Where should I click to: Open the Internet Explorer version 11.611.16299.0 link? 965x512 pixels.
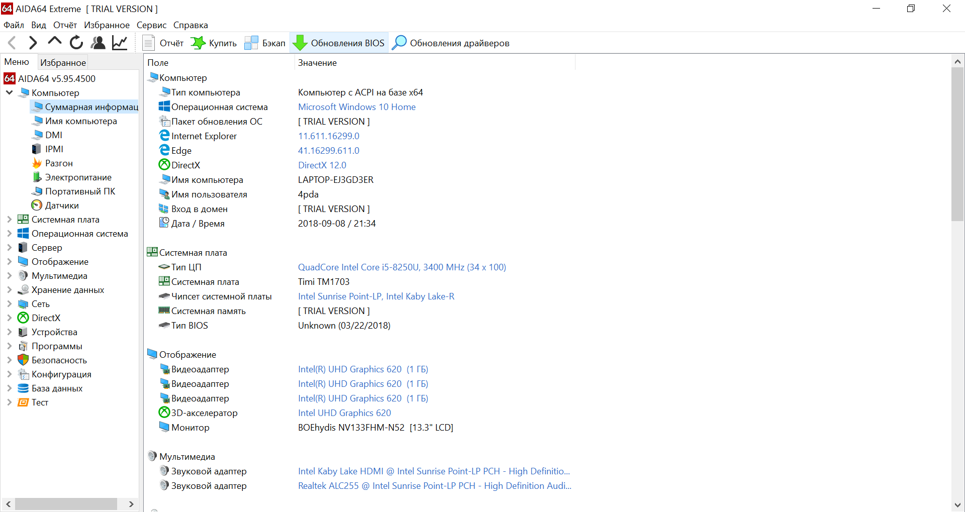(x=329, y=136)
